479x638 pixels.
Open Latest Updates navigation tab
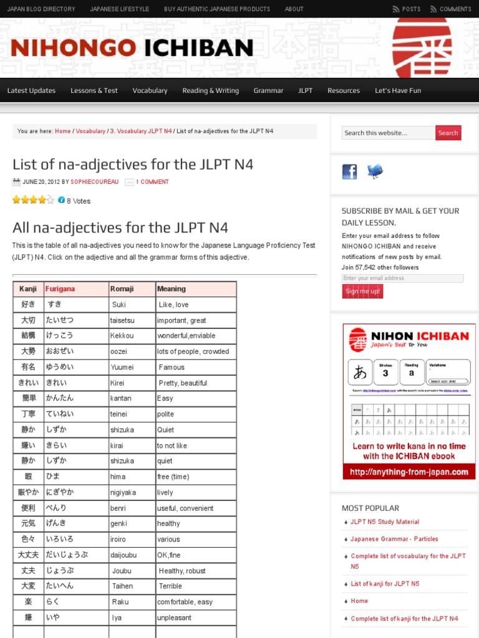(31, 90)
